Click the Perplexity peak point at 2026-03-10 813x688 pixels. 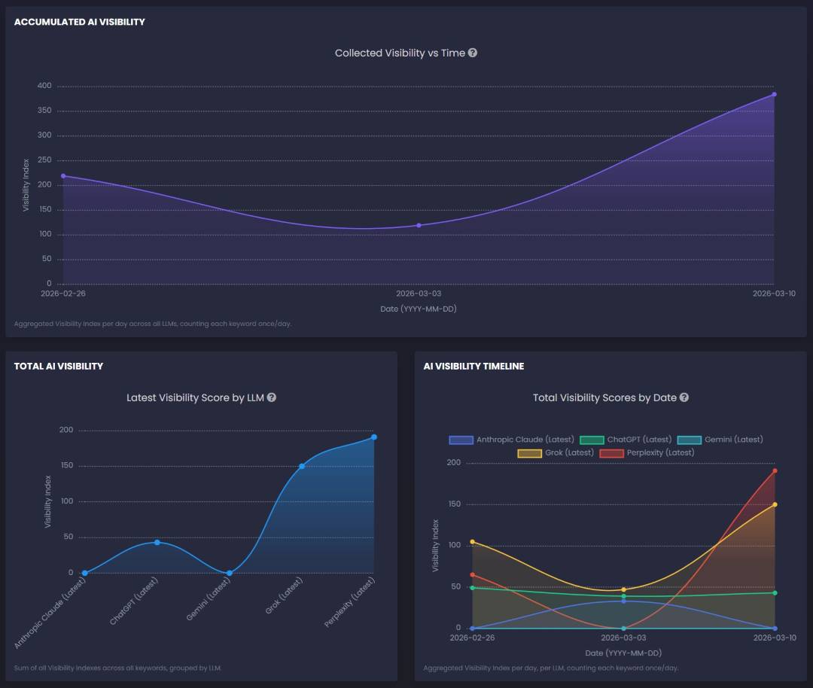(775, 470)
